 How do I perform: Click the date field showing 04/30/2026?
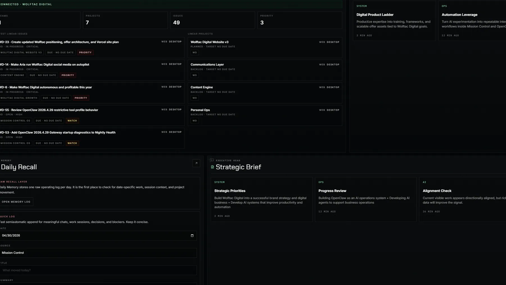tap(98, 235)
